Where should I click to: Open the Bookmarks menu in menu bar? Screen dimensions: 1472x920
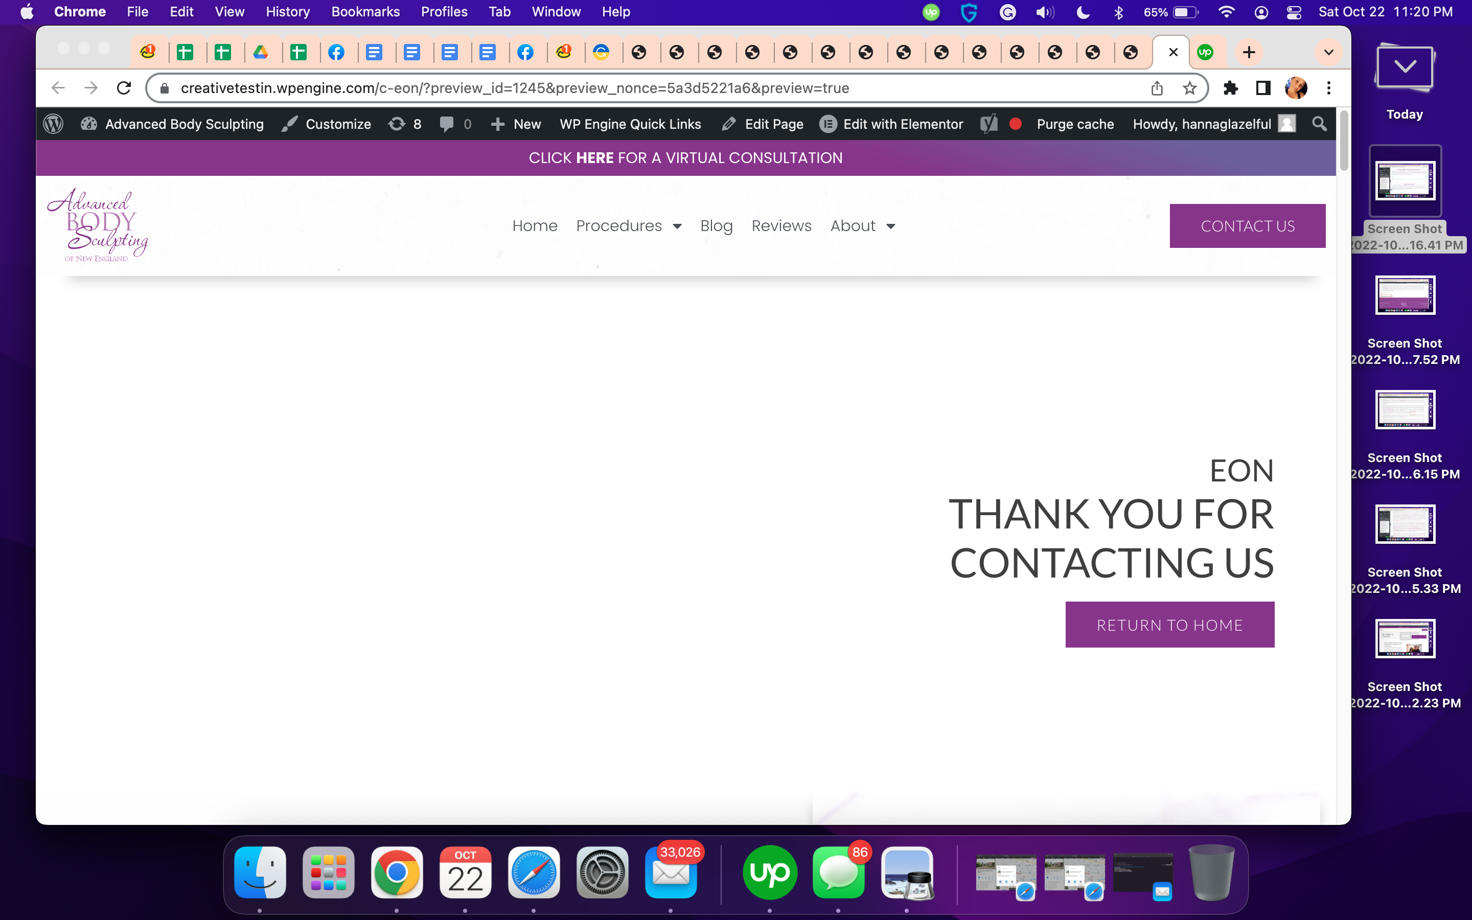tap(365, 12)
